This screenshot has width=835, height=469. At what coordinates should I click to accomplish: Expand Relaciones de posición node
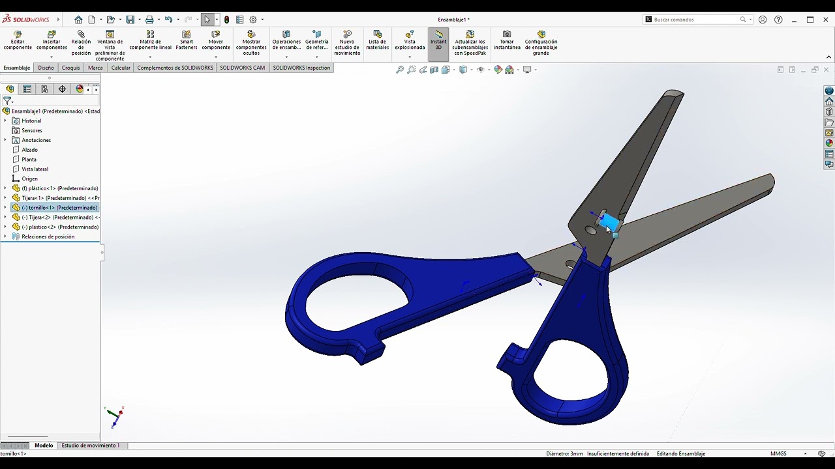tap(5, 236)
